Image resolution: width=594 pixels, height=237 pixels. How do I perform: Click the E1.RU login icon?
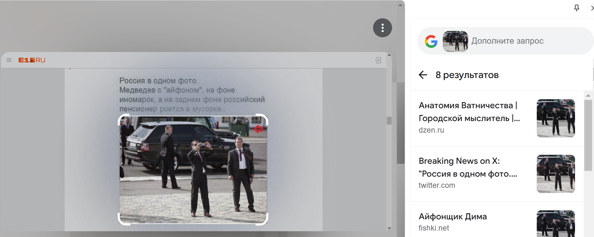tap(378, 60)
